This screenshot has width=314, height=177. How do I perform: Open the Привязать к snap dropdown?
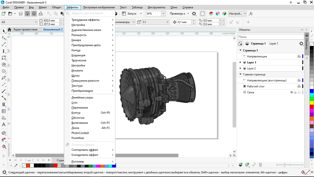[188, 13]
